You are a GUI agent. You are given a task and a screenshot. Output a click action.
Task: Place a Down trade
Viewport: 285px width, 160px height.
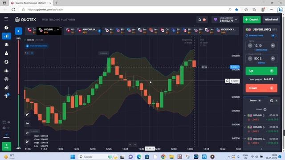(x=261, y=88)
